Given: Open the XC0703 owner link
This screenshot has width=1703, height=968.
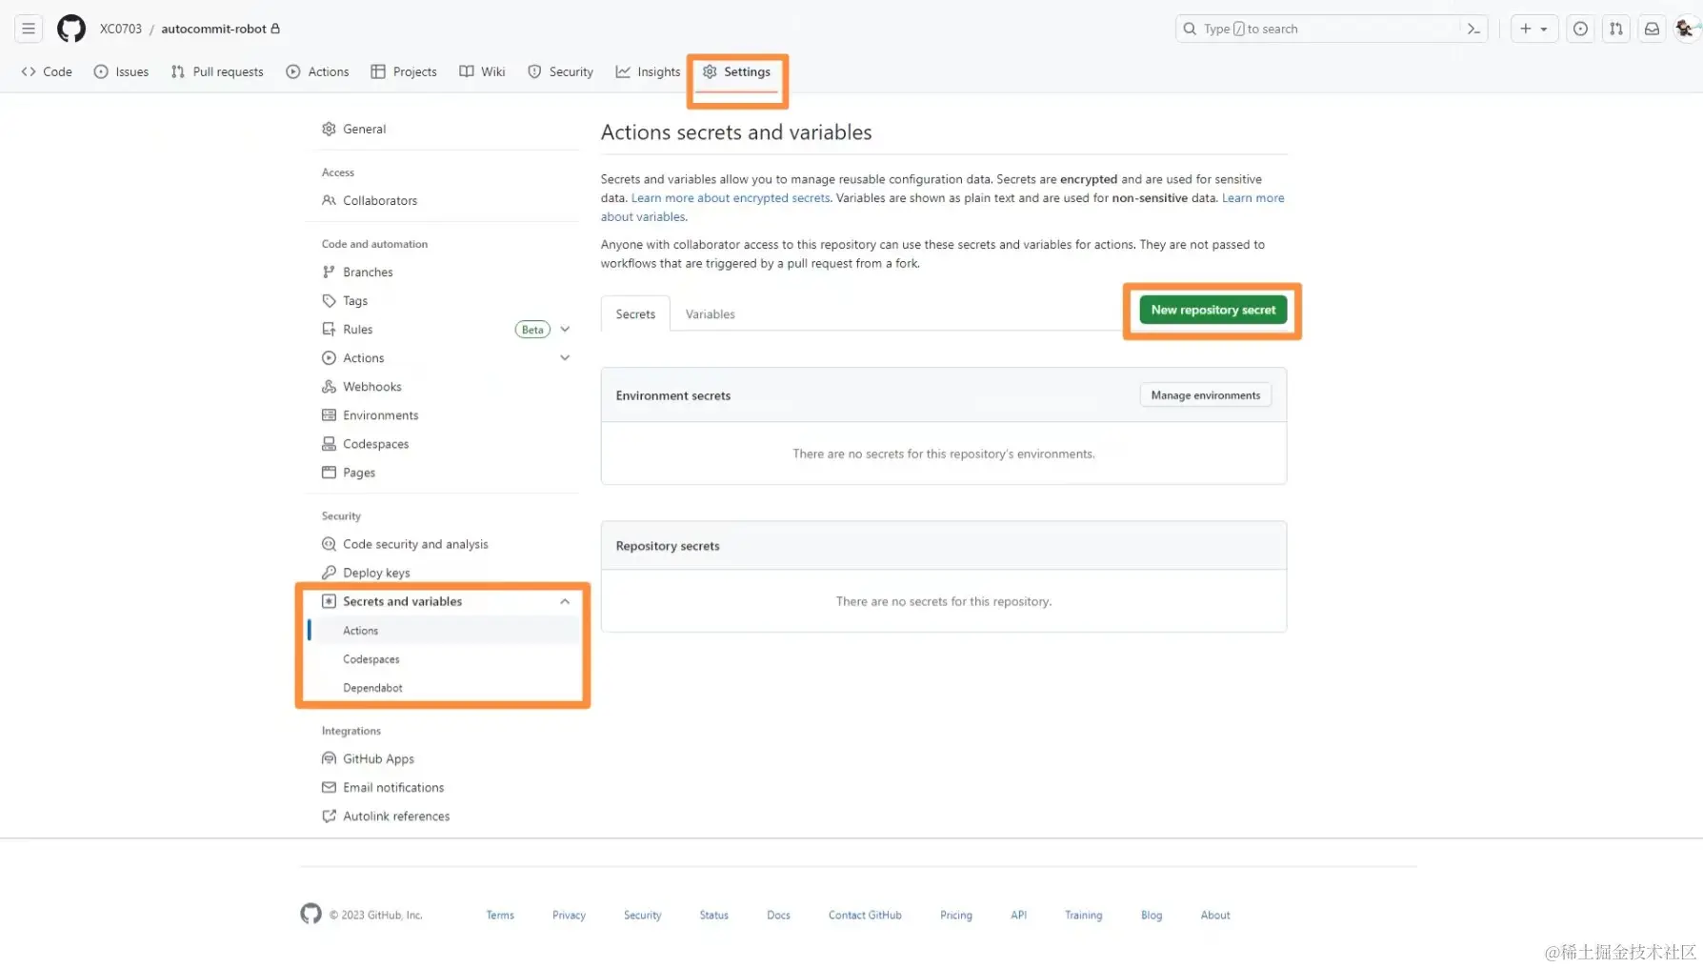Looking at the screenshot, I should 121,29.
